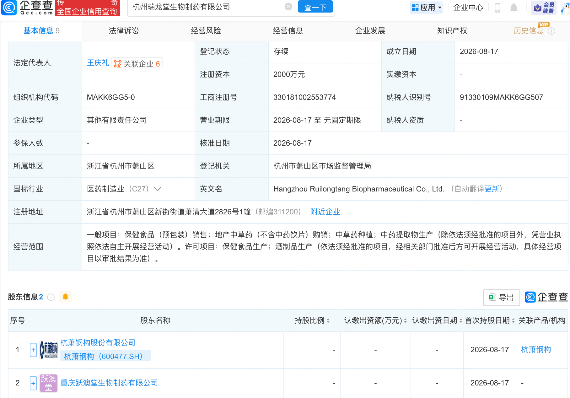Click the 会员续费 VIP crown icon
Viewport: 570px width, 398px height.
(544, 8)
